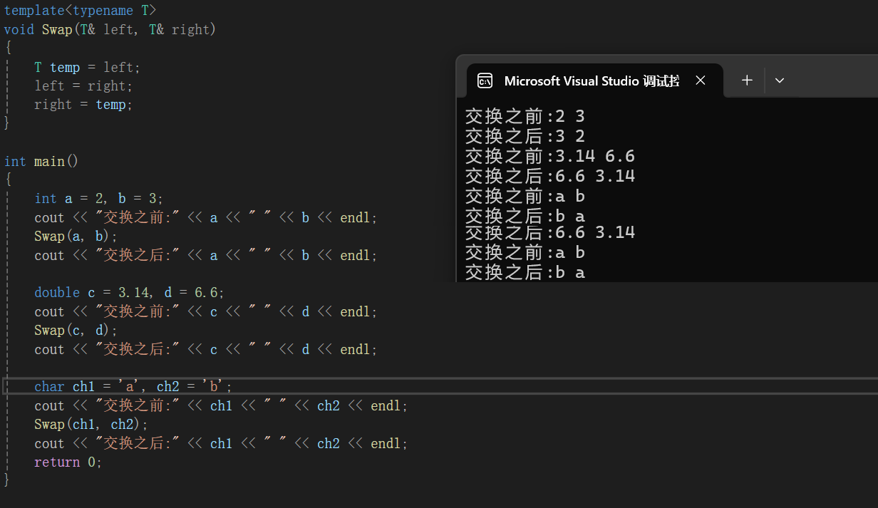Place the cursor on the template<typename T> line
Image resolution: width=878 pixels, height=508 pixels.
pyautogui.click(x=80, y=11)
